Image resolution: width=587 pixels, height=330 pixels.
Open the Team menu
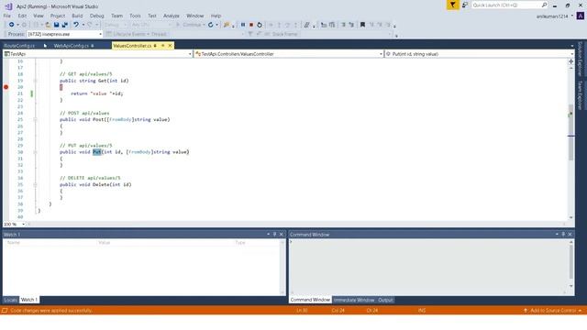coord(116,16)
